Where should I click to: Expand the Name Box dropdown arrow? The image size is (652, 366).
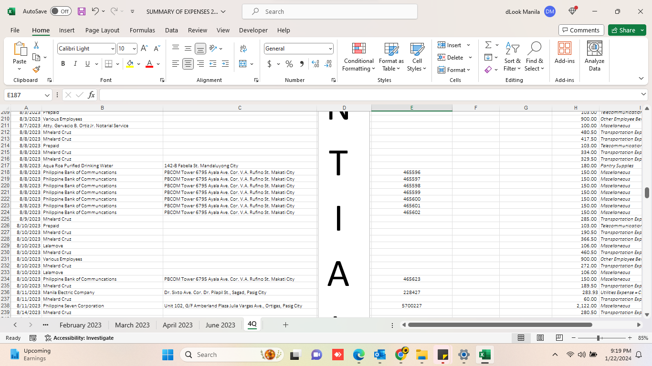[47, 95]
